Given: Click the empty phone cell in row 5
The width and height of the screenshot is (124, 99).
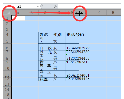Looking at the screenshot, I should (73, 40).
